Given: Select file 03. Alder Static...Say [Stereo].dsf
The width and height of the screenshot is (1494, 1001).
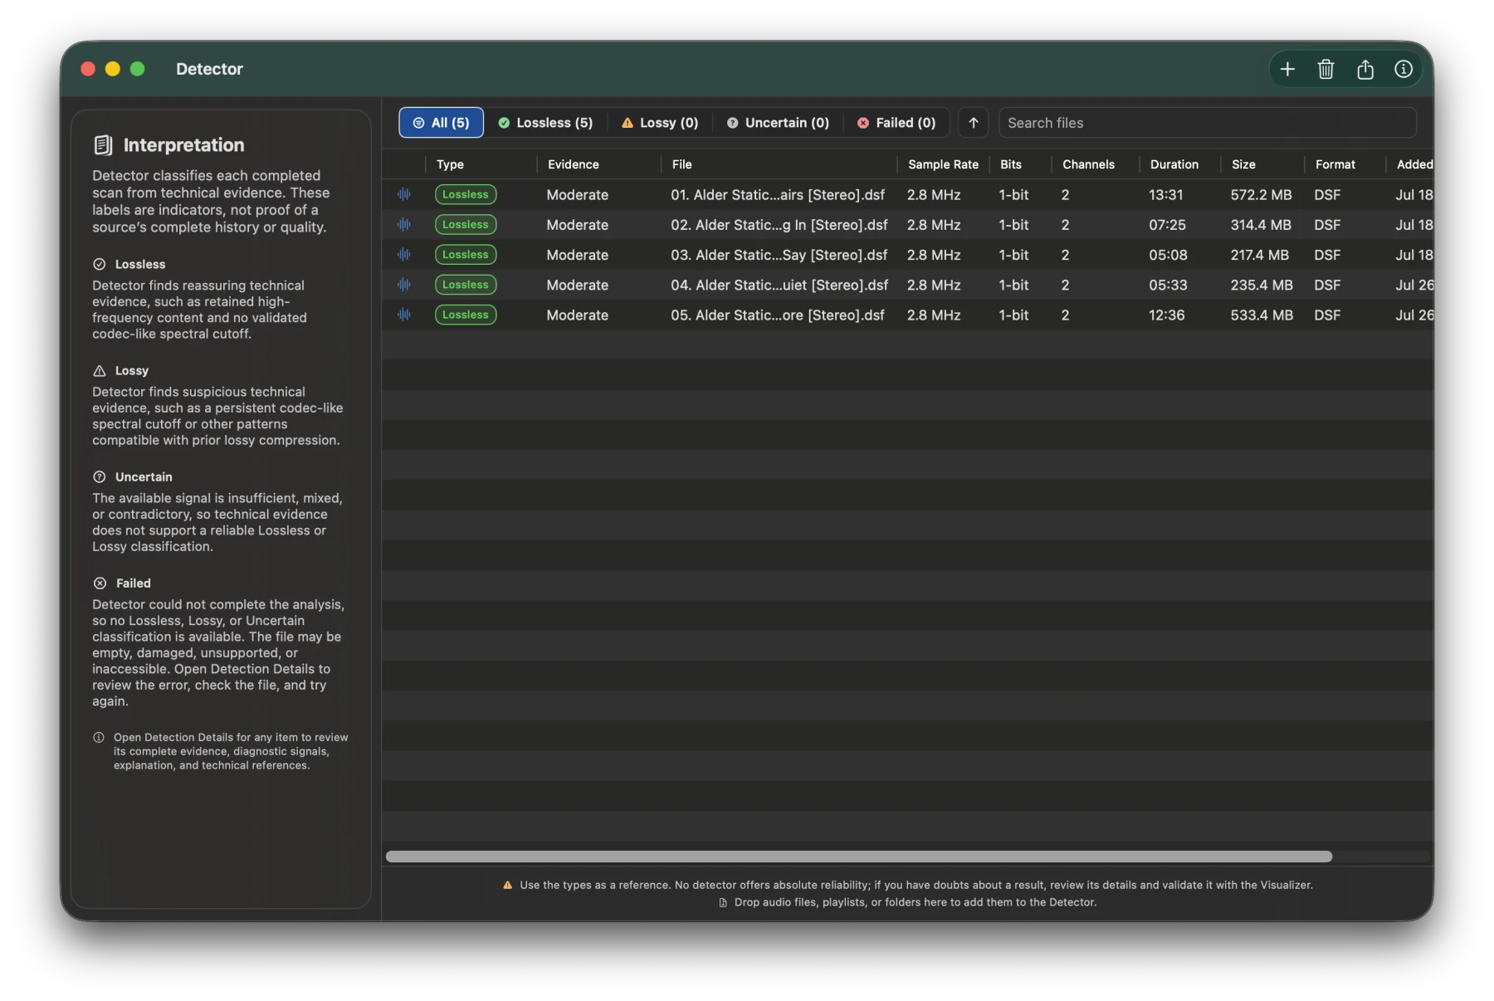Looking at the screenshot, I should click(779, 255).
